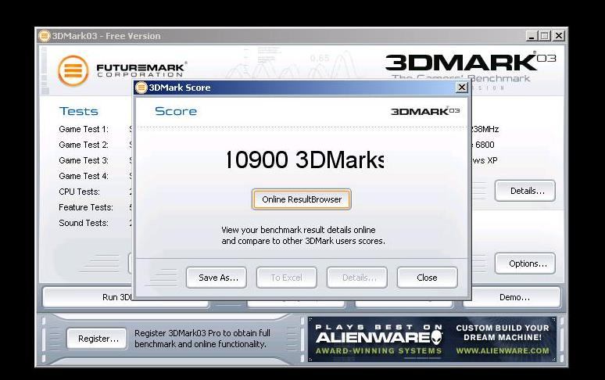This screenshot has height=380, width=605.
Task: Click the small 3DMARK03 logo in the 3DMark Score dialog
Action: click(424, 112)
